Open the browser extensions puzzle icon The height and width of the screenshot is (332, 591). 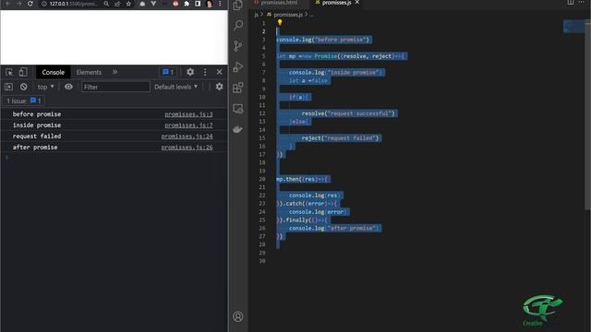point(187,4)
